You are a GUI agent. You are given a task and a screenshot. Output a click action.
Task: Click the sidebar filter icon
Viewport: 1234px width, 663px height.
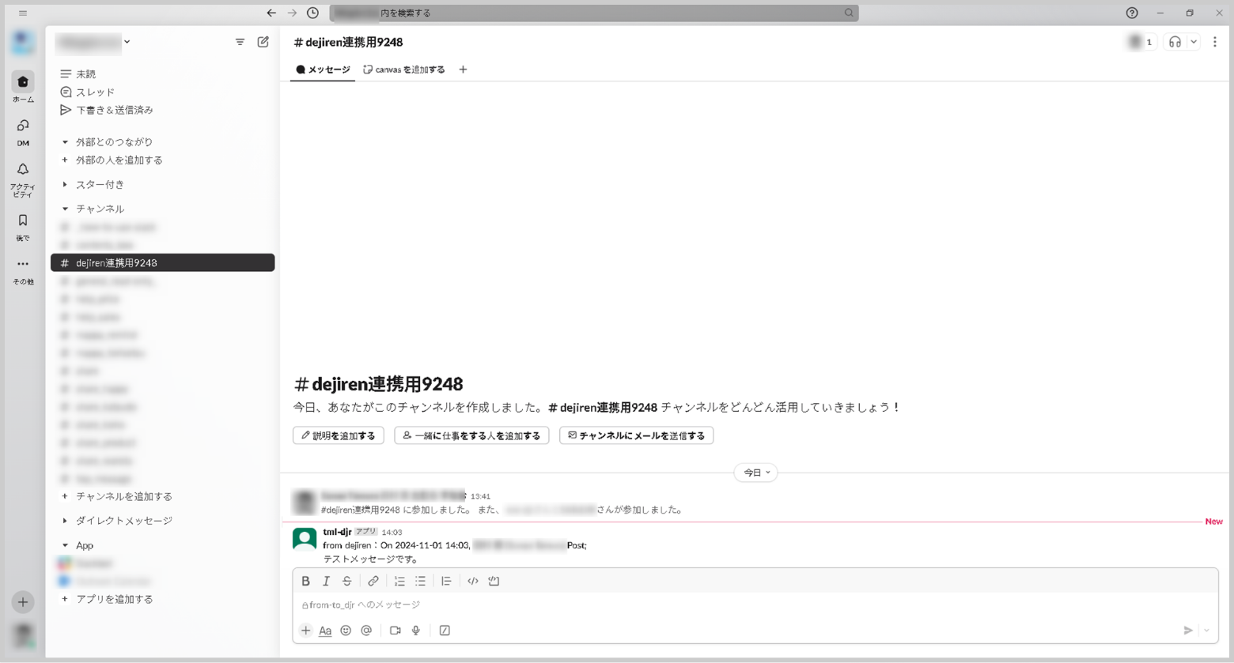240,42
